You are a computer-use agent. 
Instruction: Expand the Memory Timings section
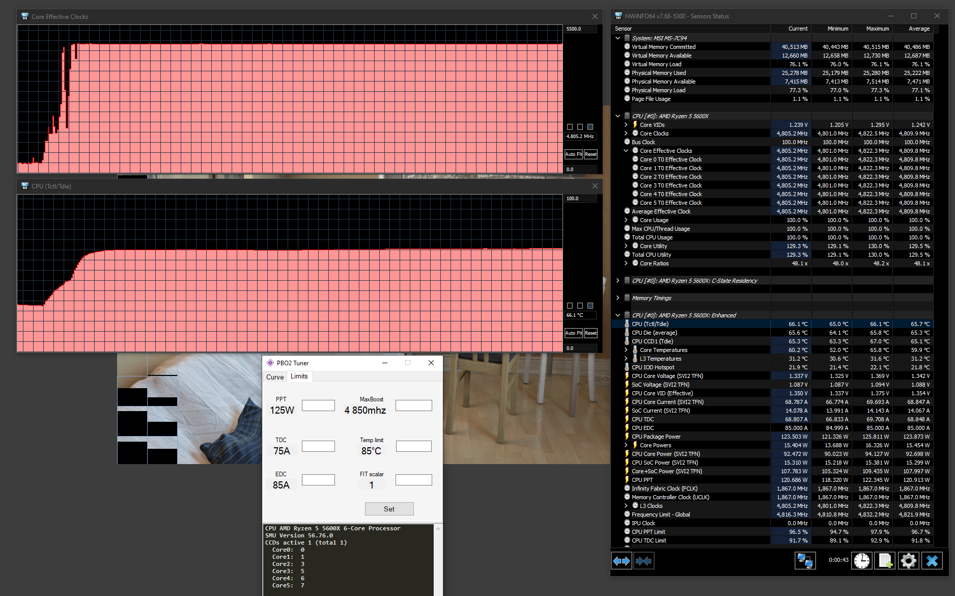coord(618,298)
